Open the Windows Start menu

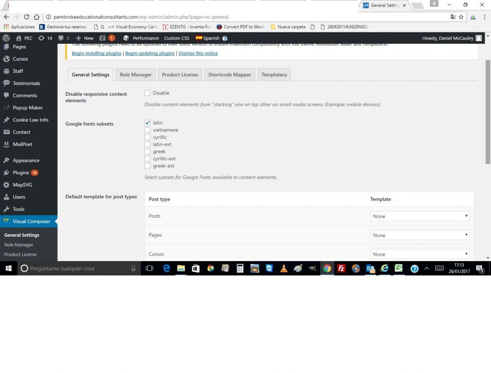[8, 268]
